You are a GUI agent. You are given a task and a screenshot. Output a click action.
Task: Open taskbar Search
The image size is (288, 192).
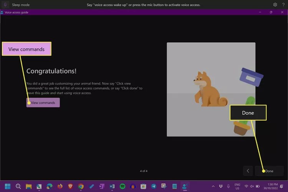click(x=18, y=186)
